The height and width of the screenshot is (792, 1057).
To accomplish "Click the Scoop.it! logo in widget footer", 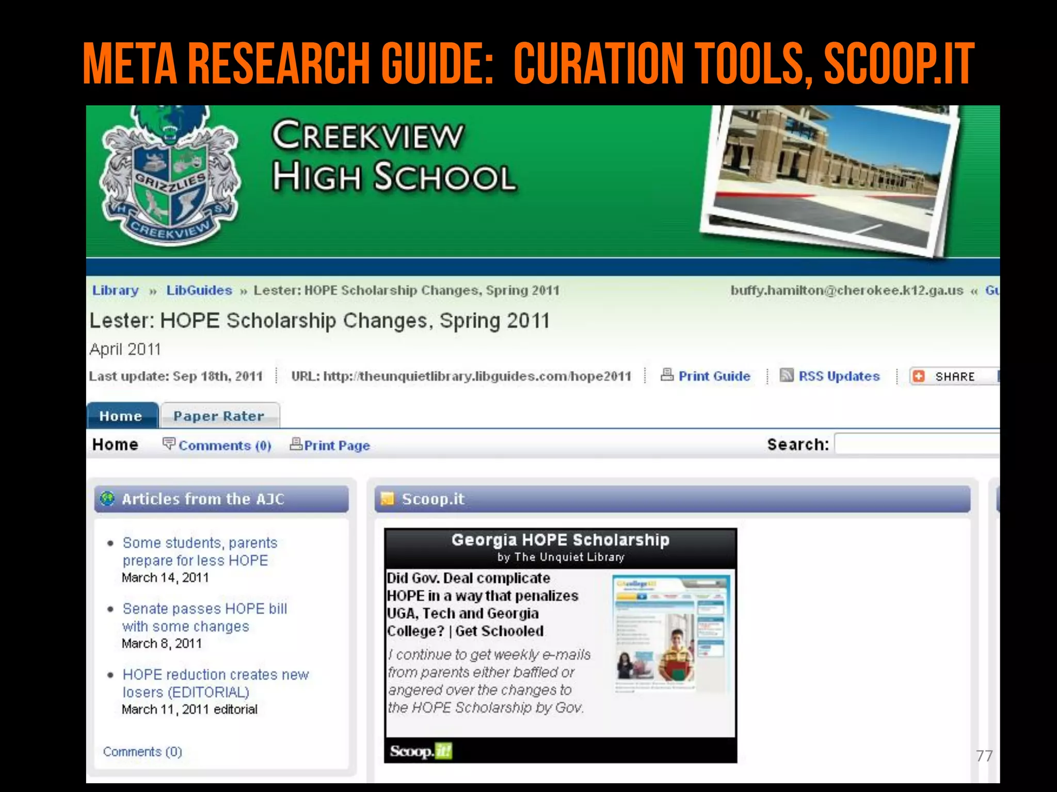I will click(421, 751).
